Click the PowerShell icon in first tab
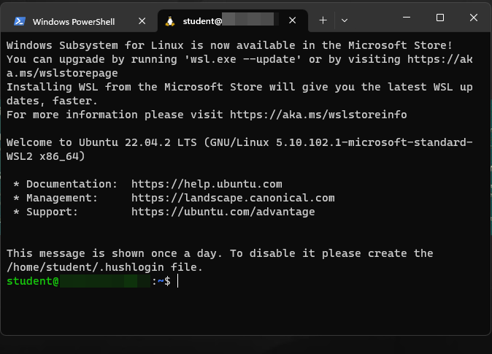Screen dimensions: 492x354 20,21
